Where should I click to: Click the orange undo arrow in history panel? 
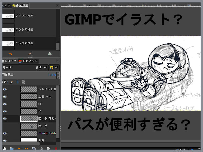point(10,54)
